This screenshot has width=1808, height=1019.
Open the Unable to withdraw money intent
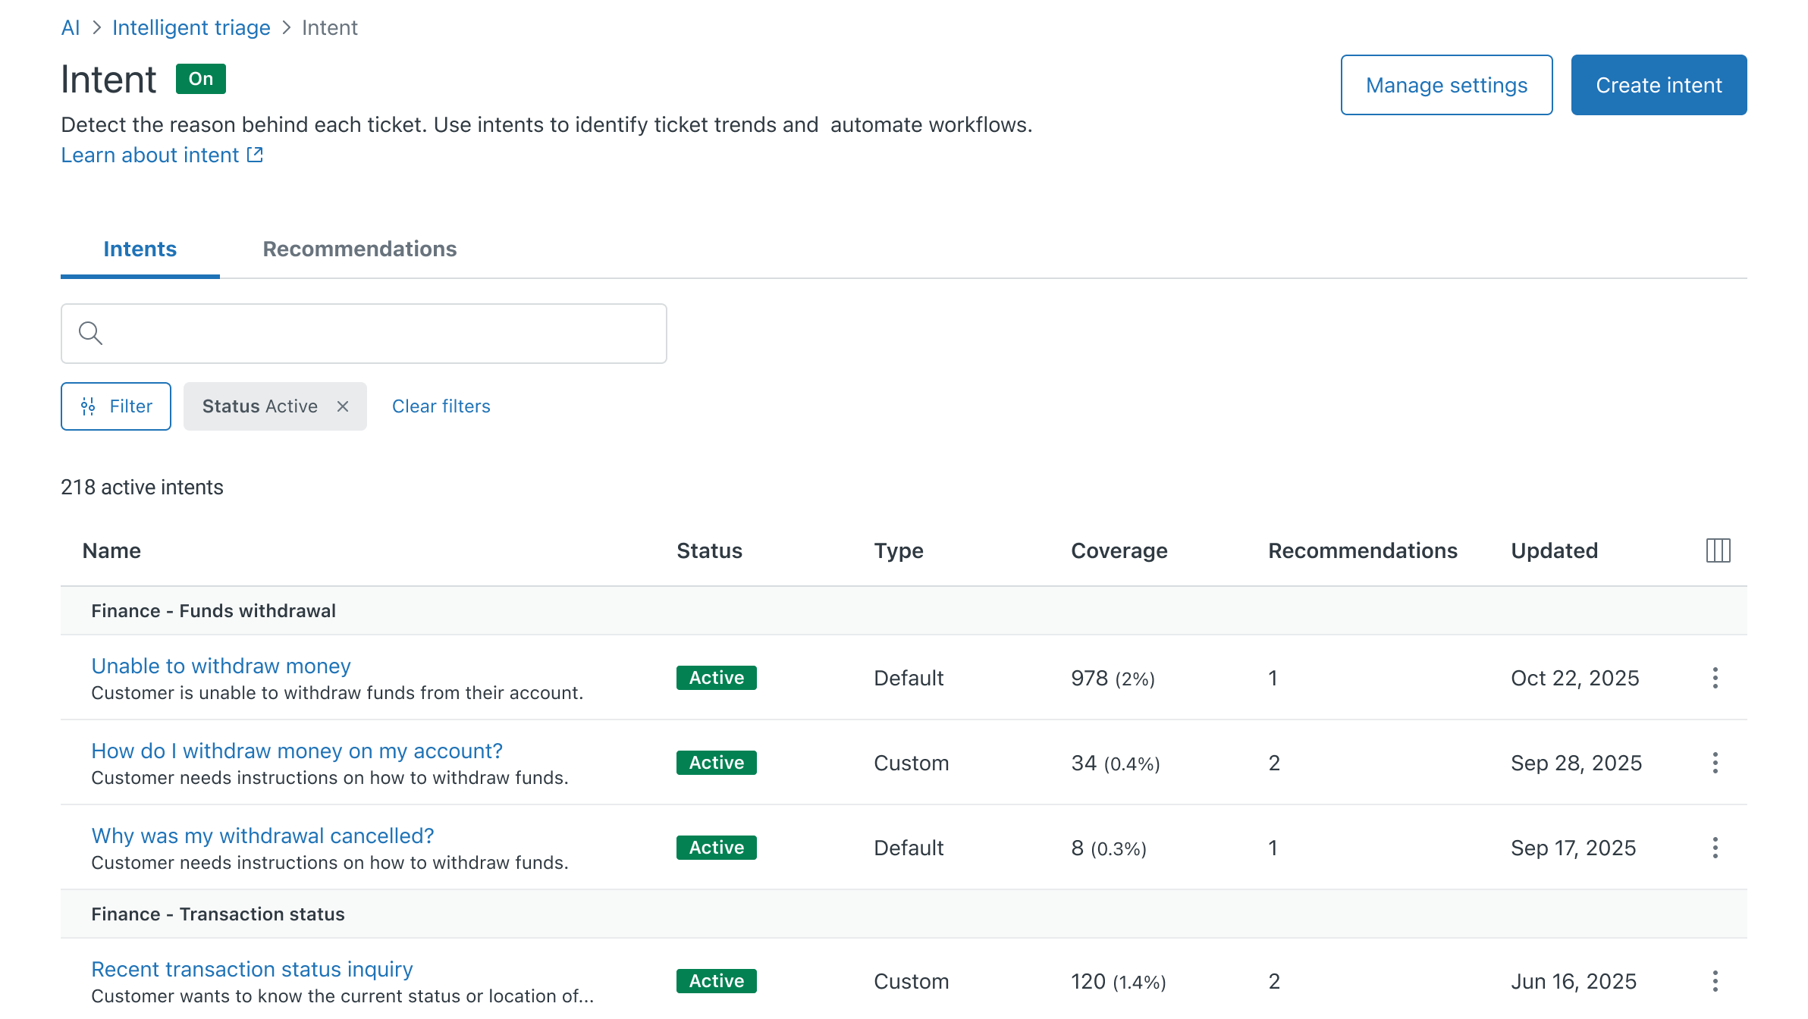pos(221,666)
